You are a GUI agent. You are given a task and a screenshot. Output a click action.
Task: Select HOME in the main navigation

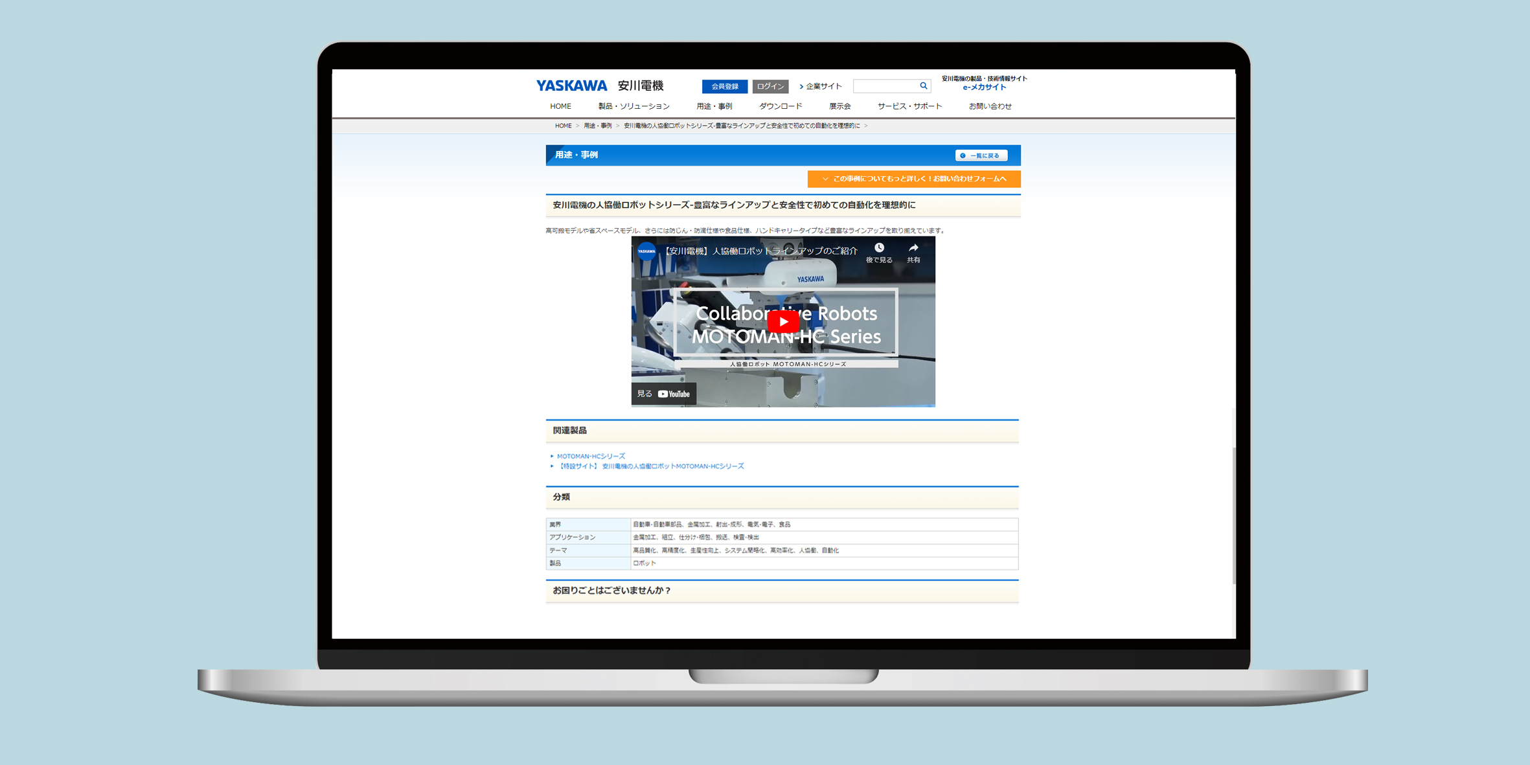click(x=560, y=106)
